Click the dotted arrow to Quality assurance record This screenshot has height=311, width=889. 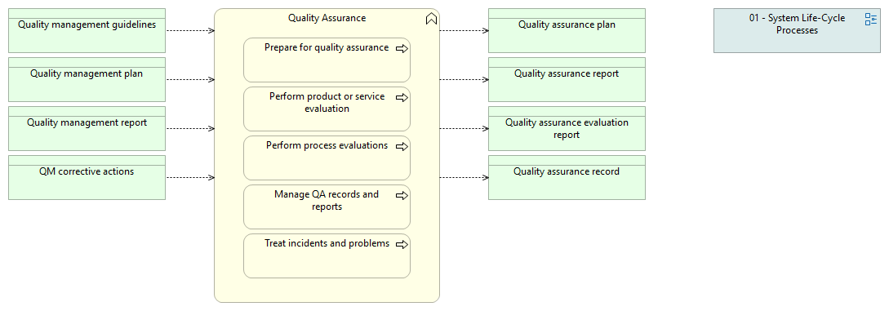click(x=464, y=177)
